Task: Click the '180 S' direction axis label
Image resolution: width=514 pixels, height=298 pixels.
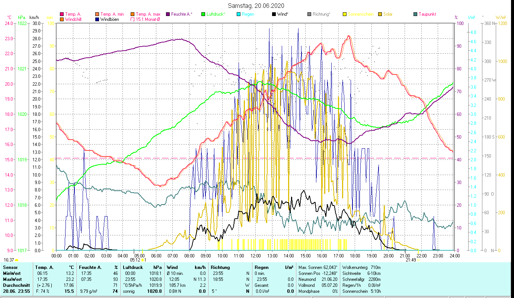Action: point(489,137)
